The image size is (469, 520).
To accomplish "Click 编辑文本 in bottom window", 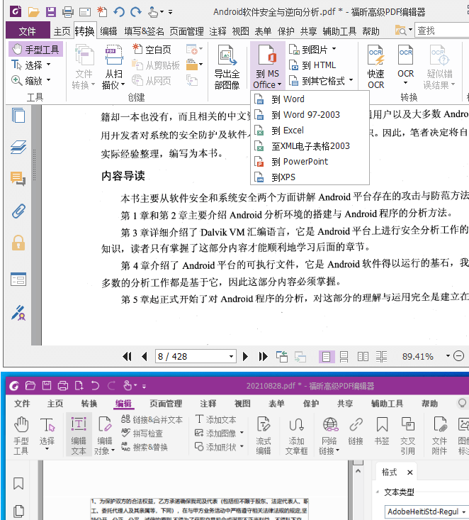I will point(79,435).
